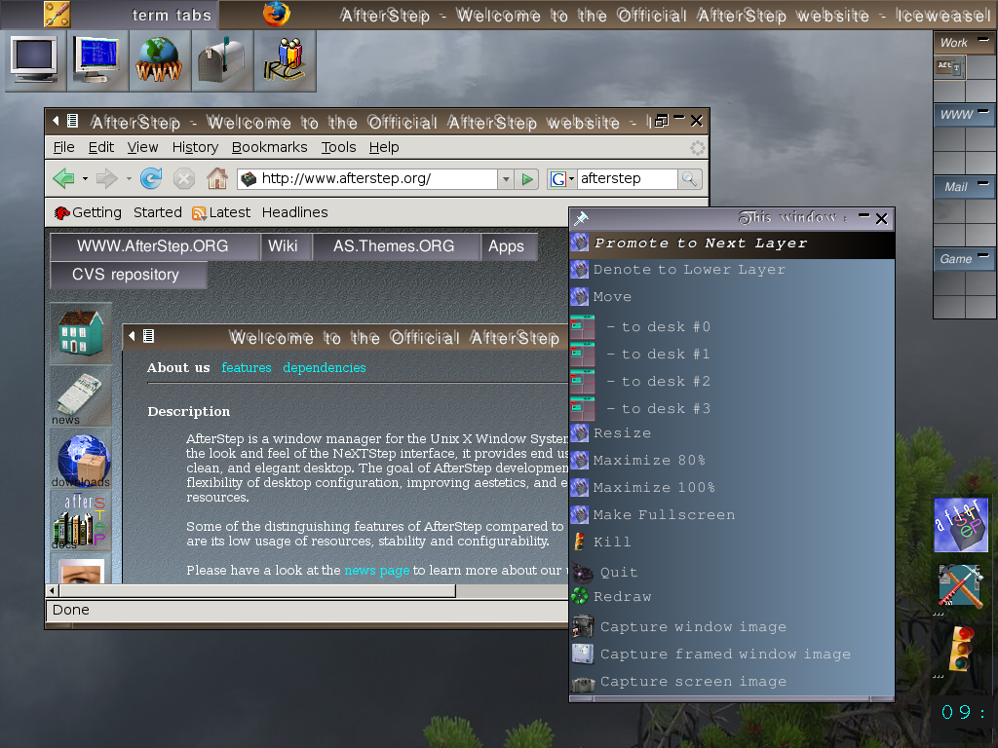
Task: Open the WWW globe launcher
Action: (159, 60)
